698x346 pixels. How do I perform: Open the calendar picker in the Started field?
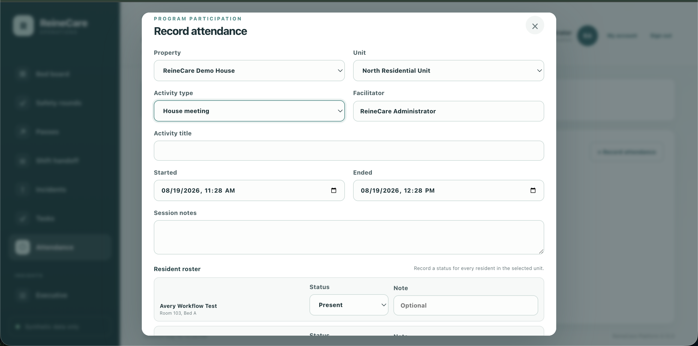333,190
